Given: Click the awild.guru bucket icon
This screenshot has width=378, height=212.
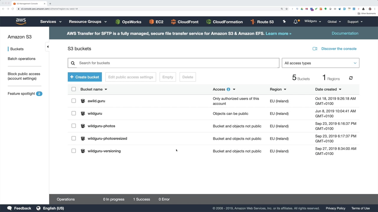Looking at the screenshot, I should coord(83,101).
